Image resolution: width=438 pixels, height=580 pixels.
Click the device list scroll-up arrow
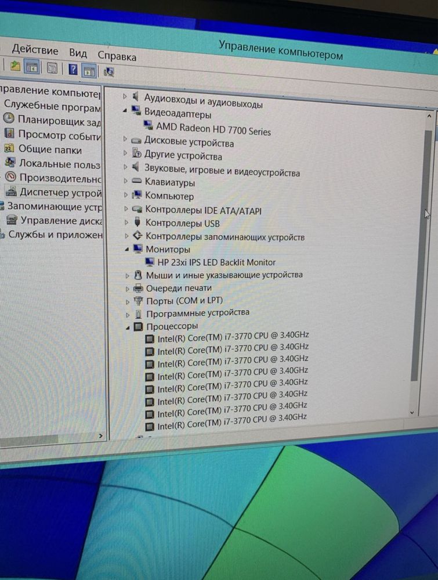click(429, 116)
